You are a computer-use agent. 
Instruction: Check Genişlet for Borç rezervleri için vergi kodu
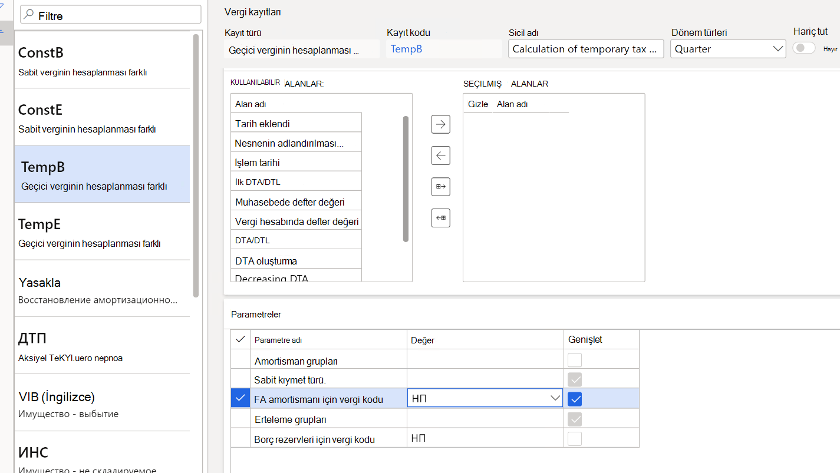point(575,438)
